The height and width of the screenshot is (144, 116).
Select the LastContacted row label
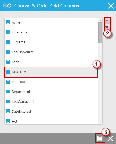pos(23,101)
